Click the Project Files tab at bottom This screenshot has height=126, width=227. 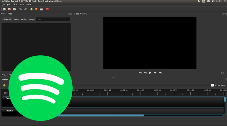(x=7, y=75)
